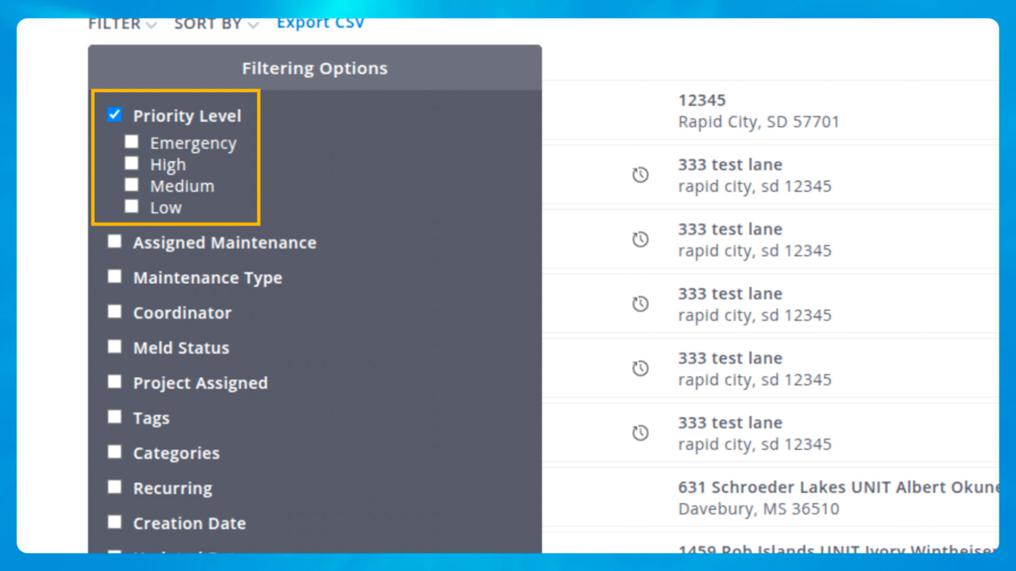Enable the Recurring filter checkbox
This screenshot has height=571, width=1016.
115,487
